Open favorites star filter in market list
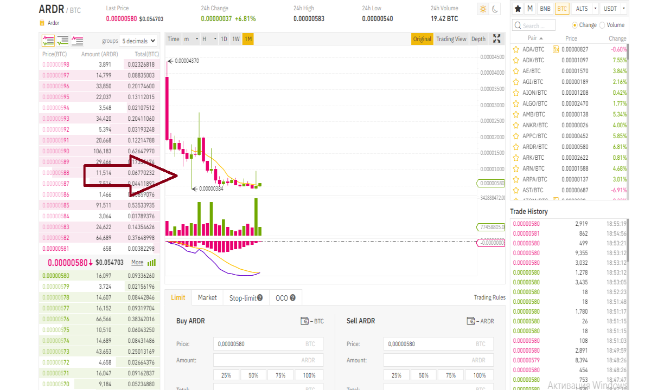This screenshot has width=651, height=390. click(x=518, y=9)
